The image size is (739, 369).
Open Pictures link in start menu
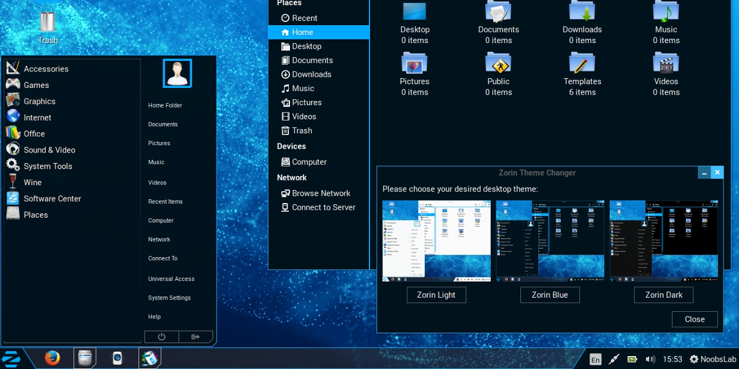[159, 143]
